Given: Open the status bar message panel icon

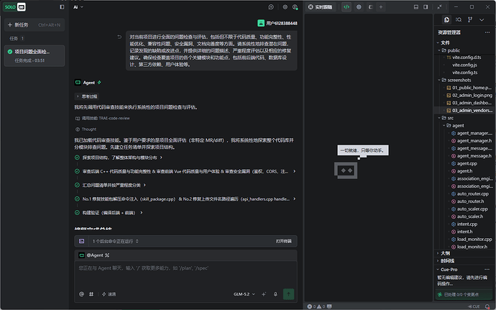Looking at the screenshot, I should [x=329, y=306].
